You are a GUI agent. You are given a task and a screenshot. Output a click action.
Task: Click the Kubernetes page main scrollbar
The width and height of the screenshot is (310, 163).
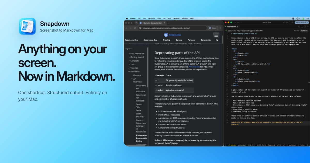222,39
